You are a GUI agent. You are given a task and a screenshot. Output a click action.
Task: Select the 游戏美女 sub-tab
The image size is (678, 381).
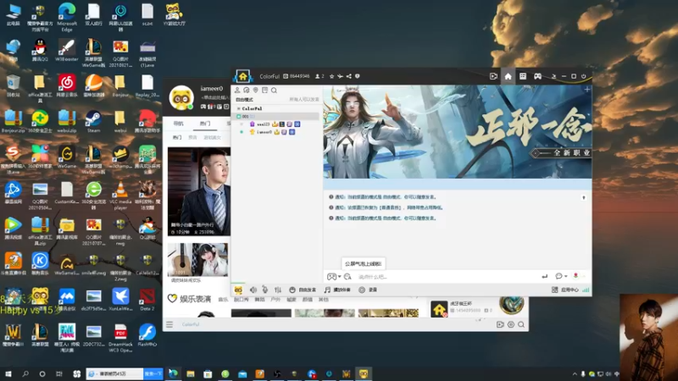tap(213, 138)
